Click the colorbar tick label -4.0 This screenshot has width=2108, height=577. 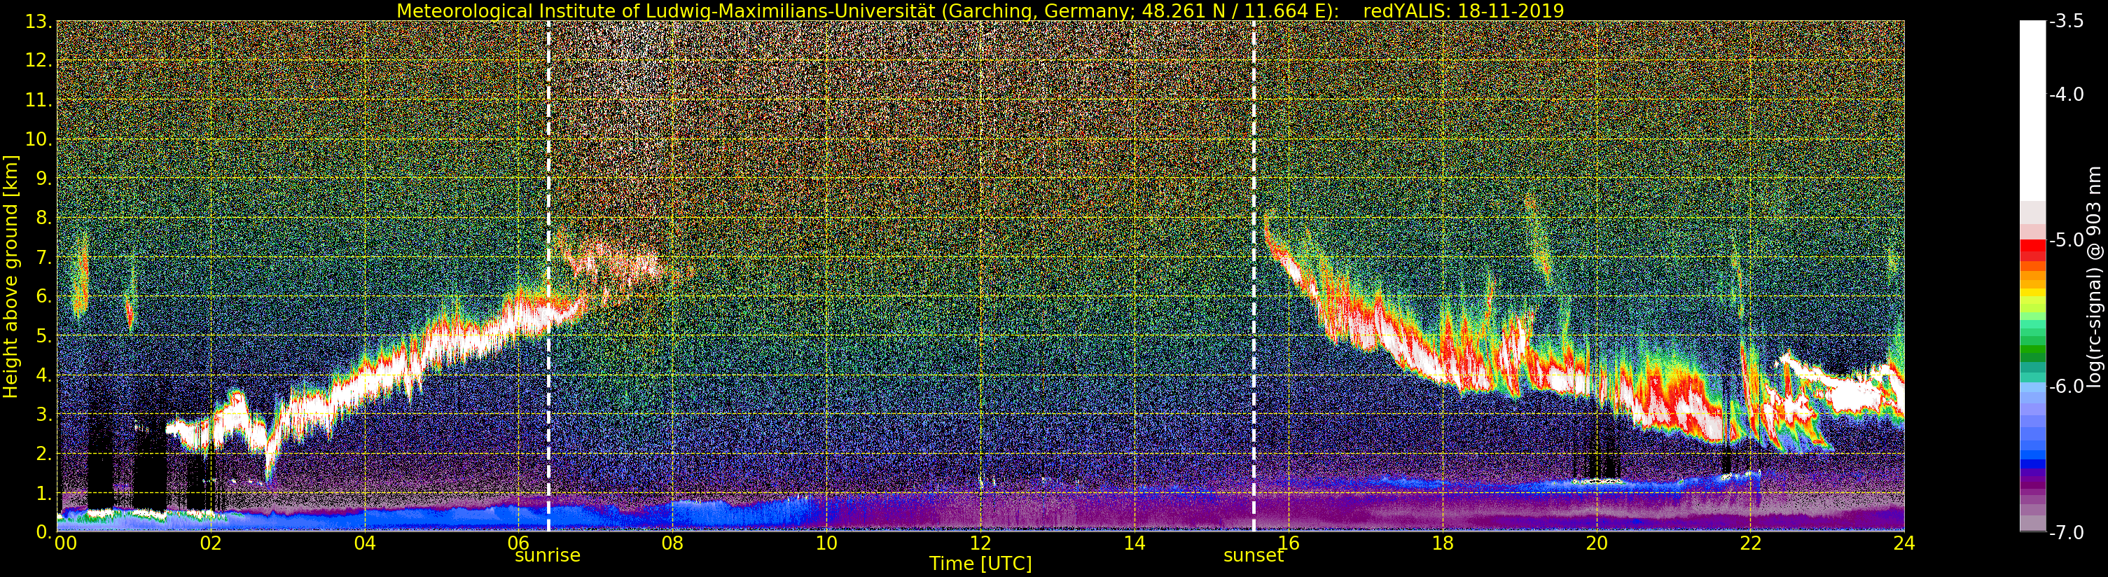[2066, 94]
